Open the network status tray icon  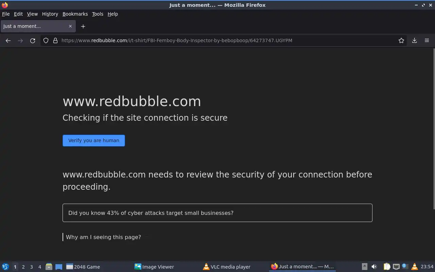pos(396,267)
